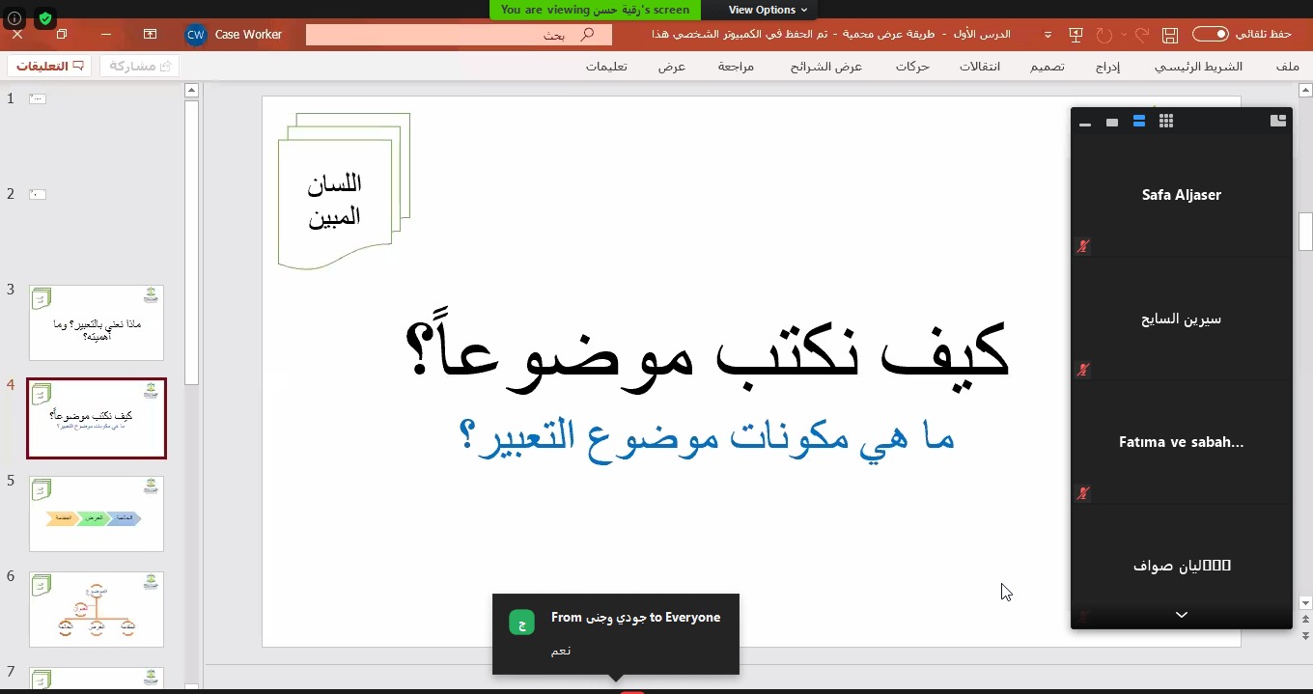Screen dimensions: 1313x694
Task: Select سيرين السايح participant tile
Action: 1182,319
